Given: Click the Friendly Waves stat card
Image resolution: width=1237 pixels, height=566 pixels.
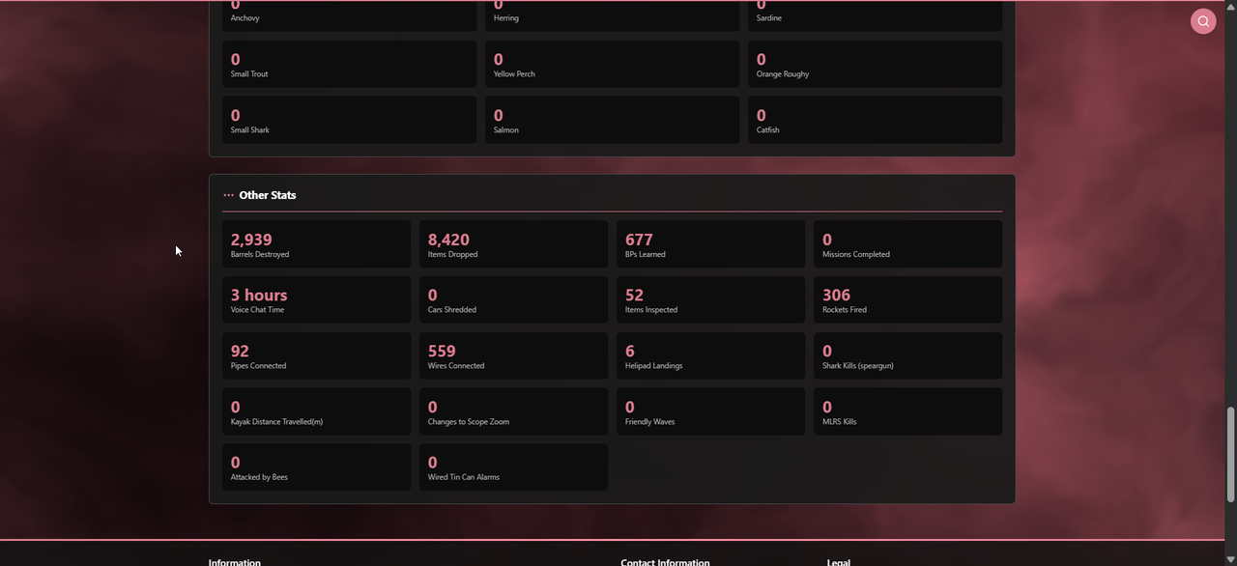Looking at the screenshot, I should (x=710, y=411).
